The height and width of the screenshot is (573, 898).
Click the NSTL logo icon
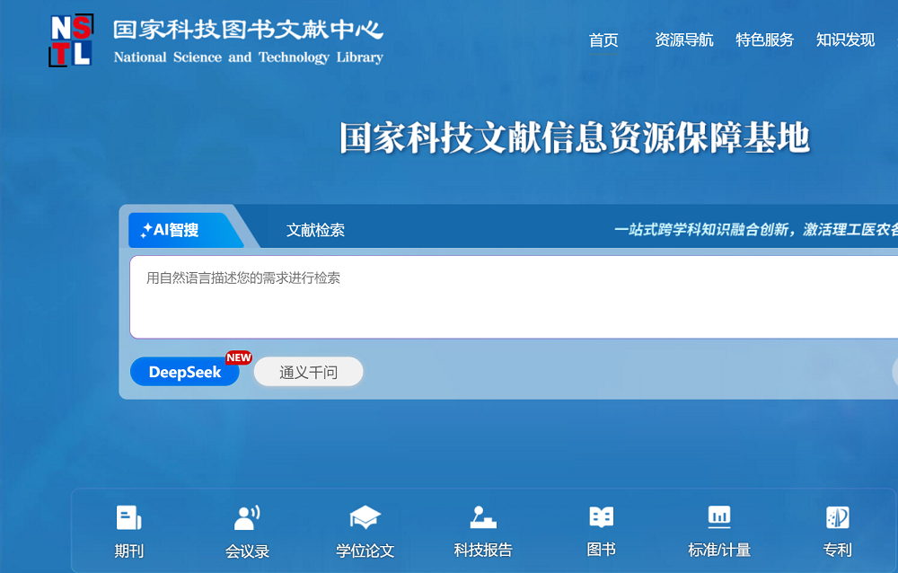point(70,40)
